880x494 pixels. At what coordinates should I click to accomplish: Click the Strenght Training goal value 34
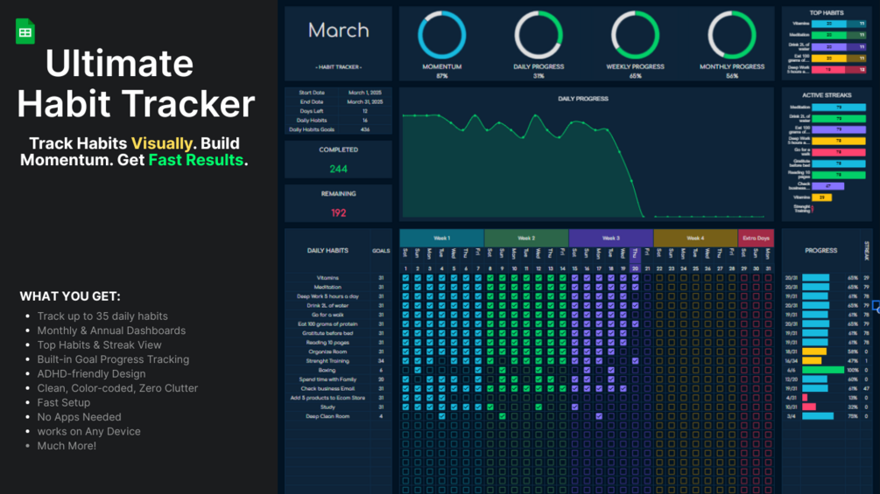[x=381, y=361]
